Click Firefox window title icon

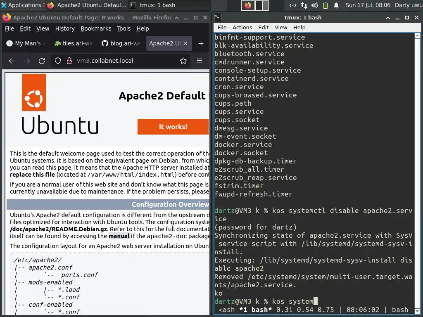click(7, 17)
